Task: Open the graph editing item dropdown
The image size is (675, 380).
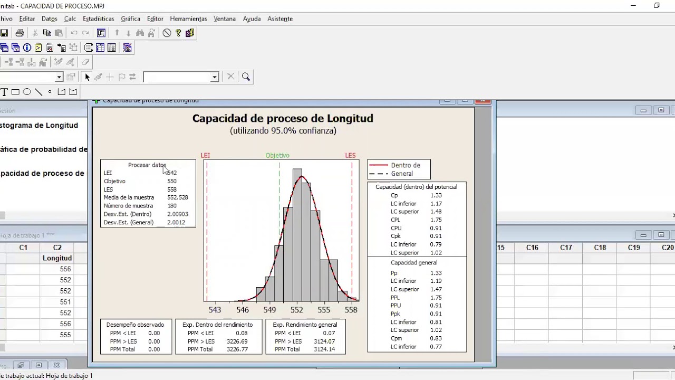Action: (x=214, y=77)
